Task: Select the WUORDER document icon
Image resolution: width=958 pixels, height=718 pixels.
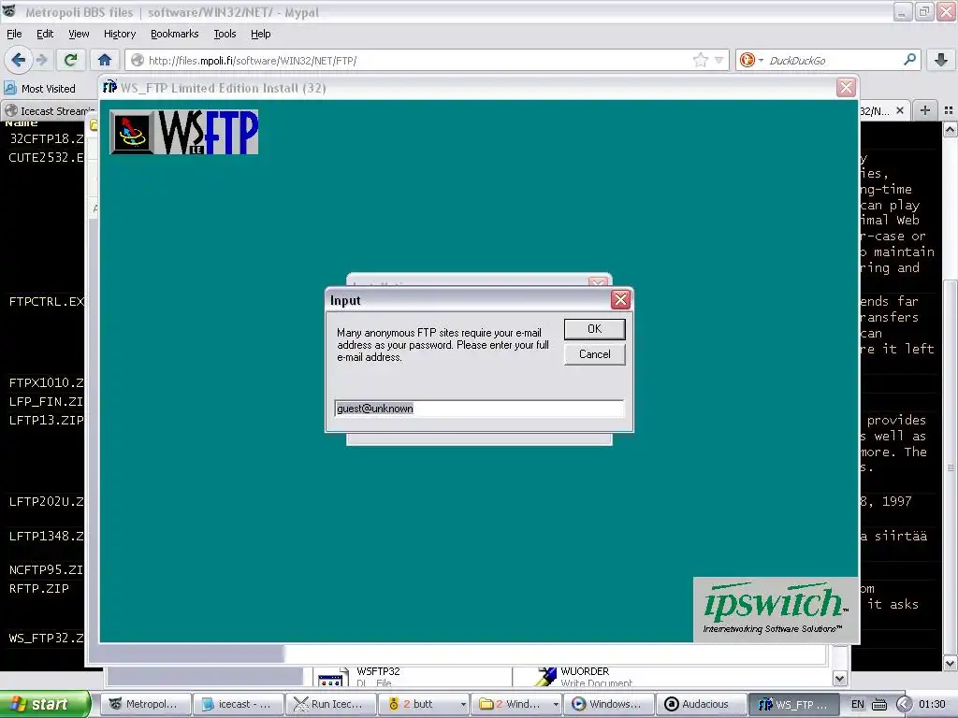Action: 545,677
